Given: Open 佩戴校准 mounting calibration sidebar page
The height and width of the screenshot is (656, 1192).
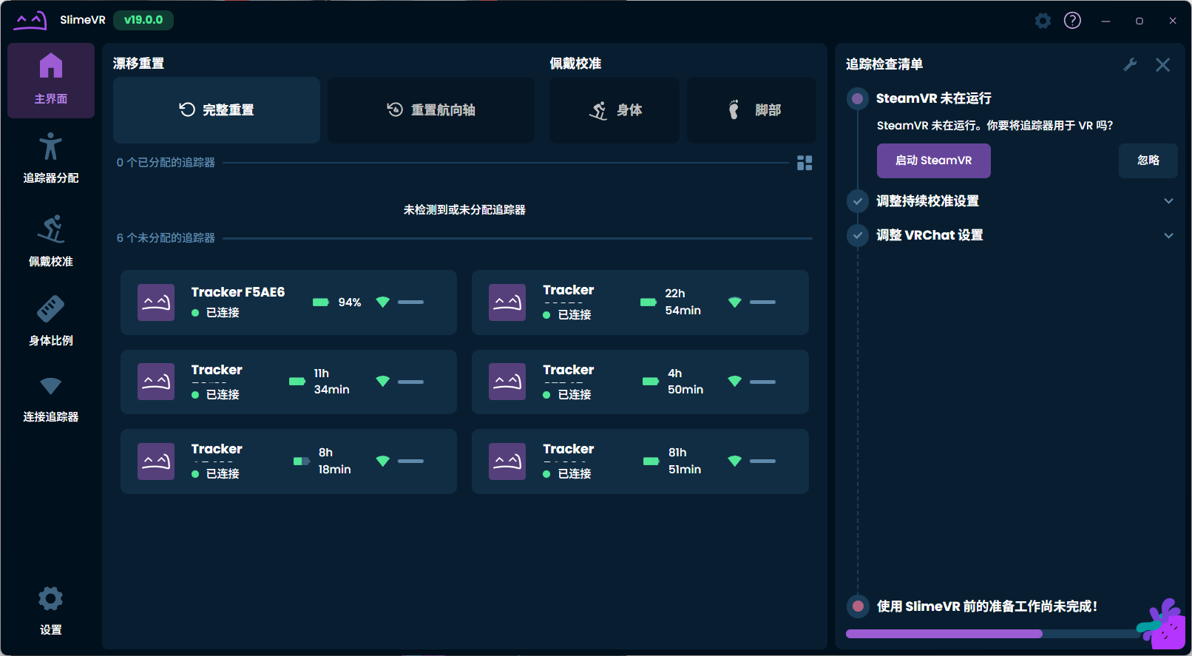Looking at the screenshot, I should (x=51, y=240).
